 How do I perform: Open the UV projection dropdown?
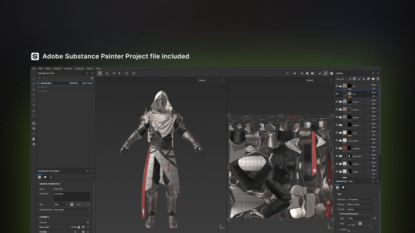[x=361, y=199]
